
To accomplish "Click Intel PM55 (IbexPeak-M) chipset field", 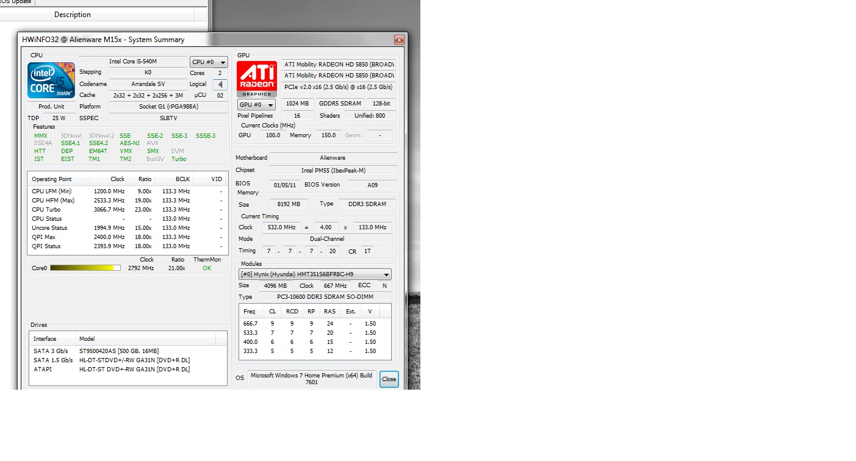I will 333,171.
